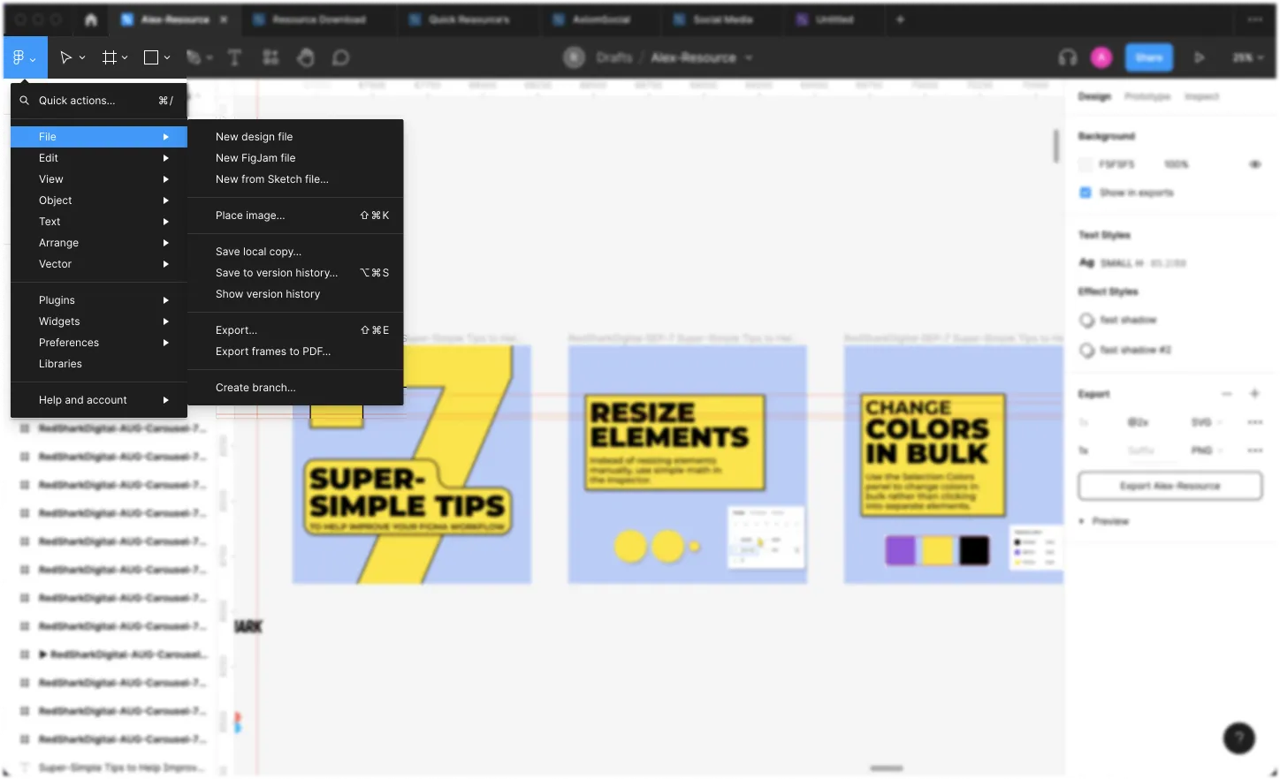Expand the Preview section in Export panel
The width and height of the screenshot is (1280, 779).
tap(1103, 521)
